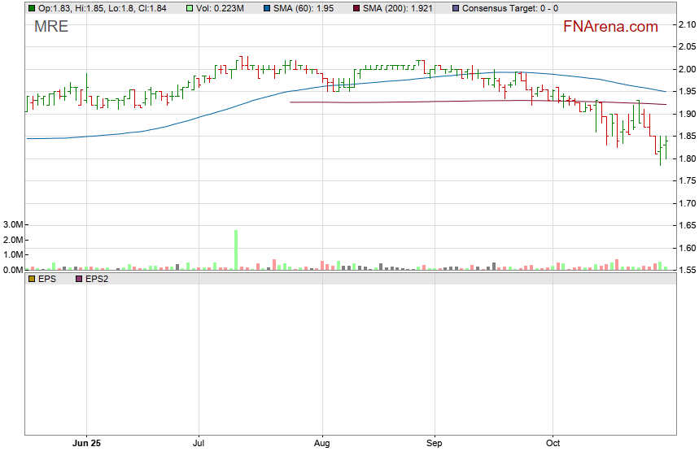
Task: Click the light green Vol legend swatch
Action: (191, 7)
